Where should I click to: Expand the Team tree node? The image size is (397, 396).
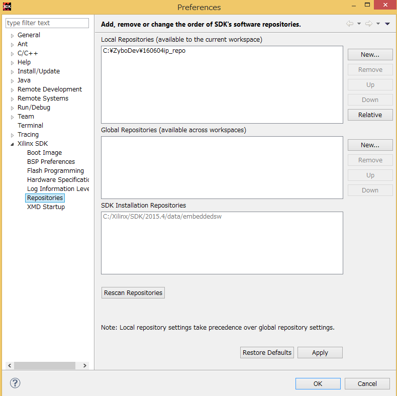click(x=12, y=117)
